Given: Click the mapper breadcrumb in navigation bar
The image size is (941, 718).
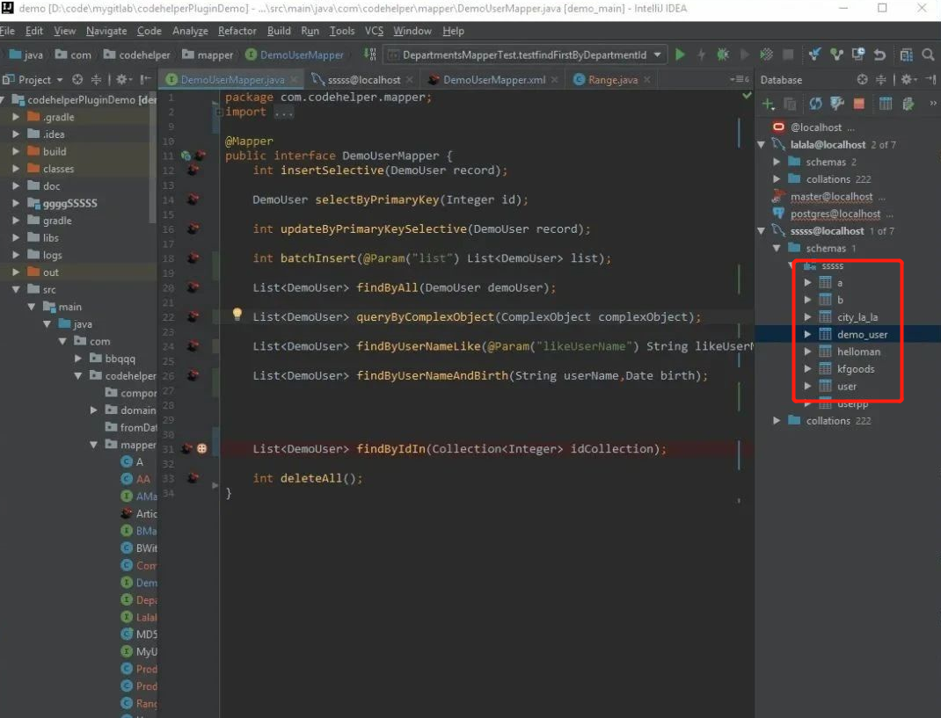Looking at the screenshot, I should click(x=215, y=54).
